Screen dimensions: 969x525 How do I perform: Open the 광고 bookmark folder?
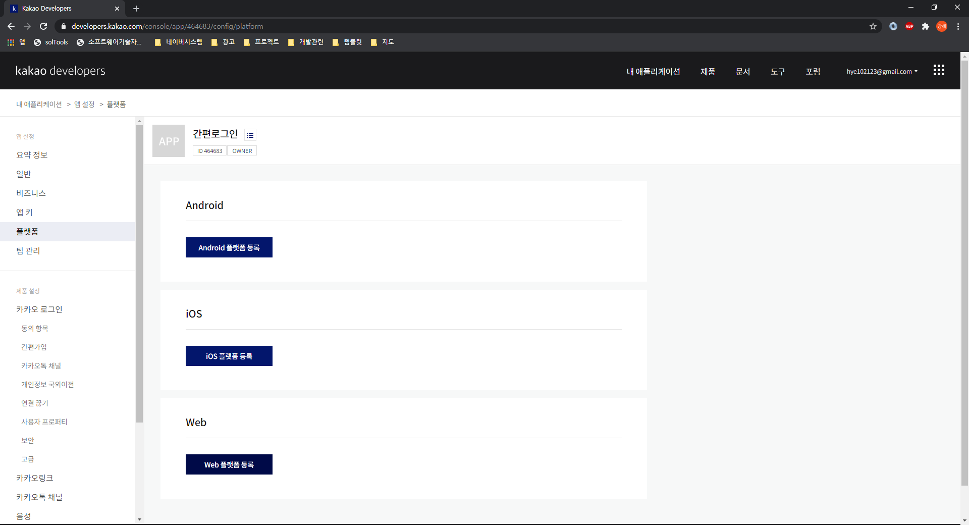223,42
